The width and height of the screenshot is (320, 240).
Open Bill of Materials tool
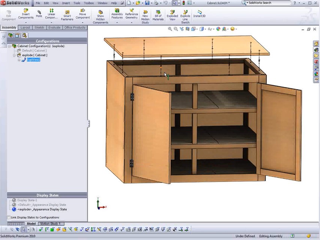[x=158, y=15]
